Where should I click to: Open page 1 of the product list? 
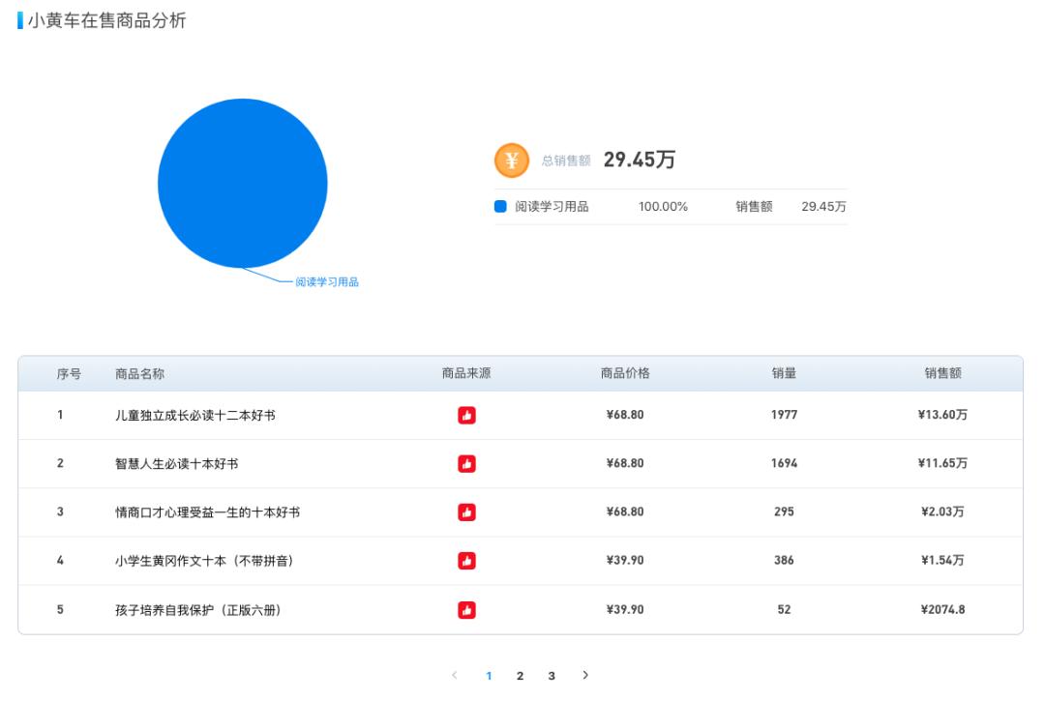(489, 676)
